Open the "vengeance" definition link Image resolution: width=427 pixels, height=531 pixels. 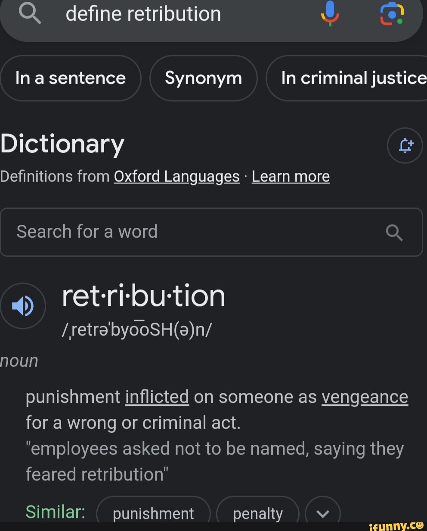pos(365,397)
